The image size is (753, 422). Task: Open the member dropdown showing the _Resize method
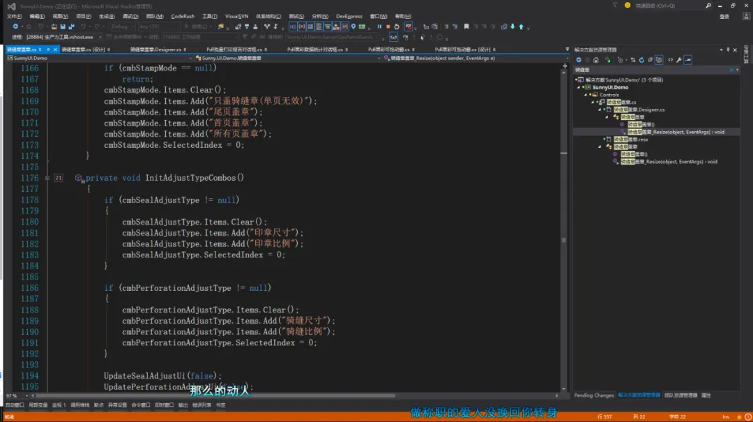click(476, 58)
